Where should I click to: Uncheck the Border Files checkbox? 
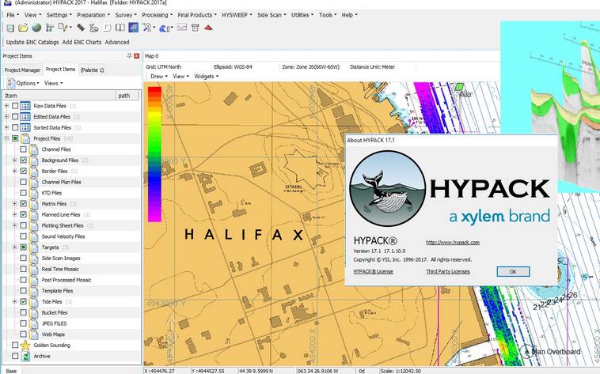coord(23,171)
